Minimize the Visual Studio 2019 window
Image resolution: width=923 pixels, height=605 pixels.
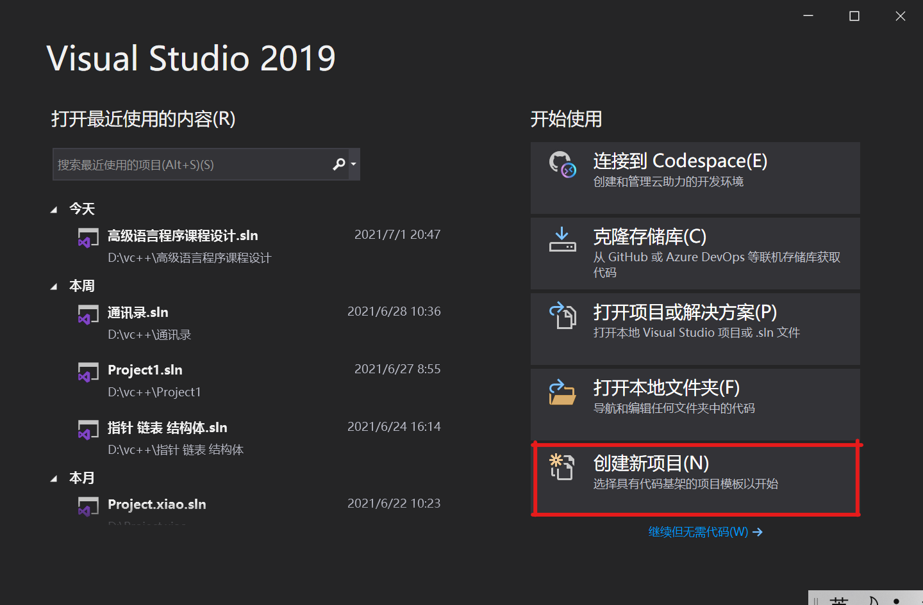click(808, 16)
